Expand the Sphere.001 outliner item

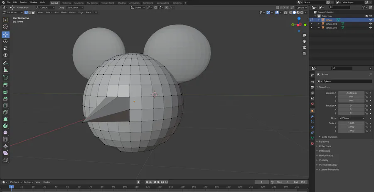(x=319, y=24)
